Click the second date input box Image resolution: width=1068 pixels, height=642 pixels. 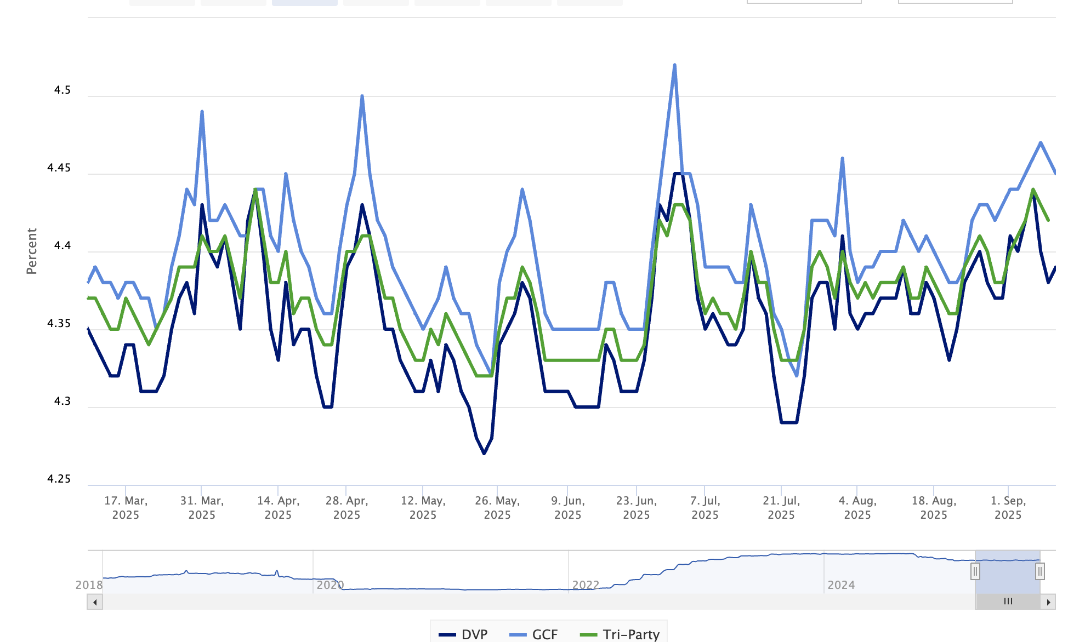pos(955,2)
